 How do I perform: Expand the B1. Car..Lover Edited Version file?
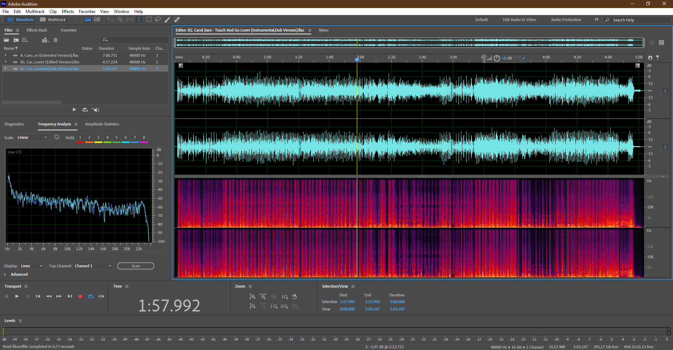pos(5,62)
